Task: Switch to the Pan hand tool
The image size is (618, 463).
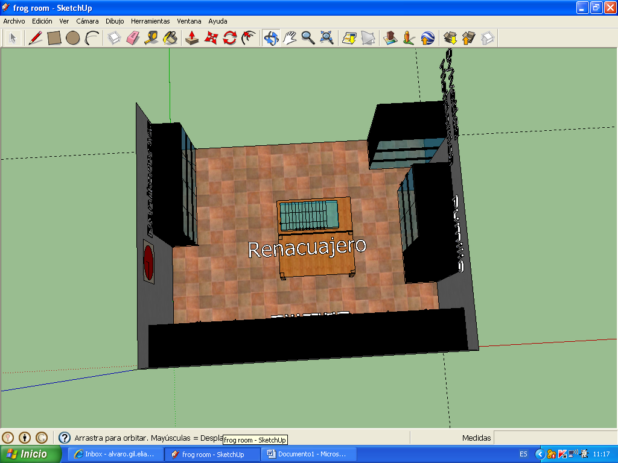Action: pos(290,38)
